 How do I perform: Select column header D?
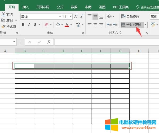coord(63,51)
